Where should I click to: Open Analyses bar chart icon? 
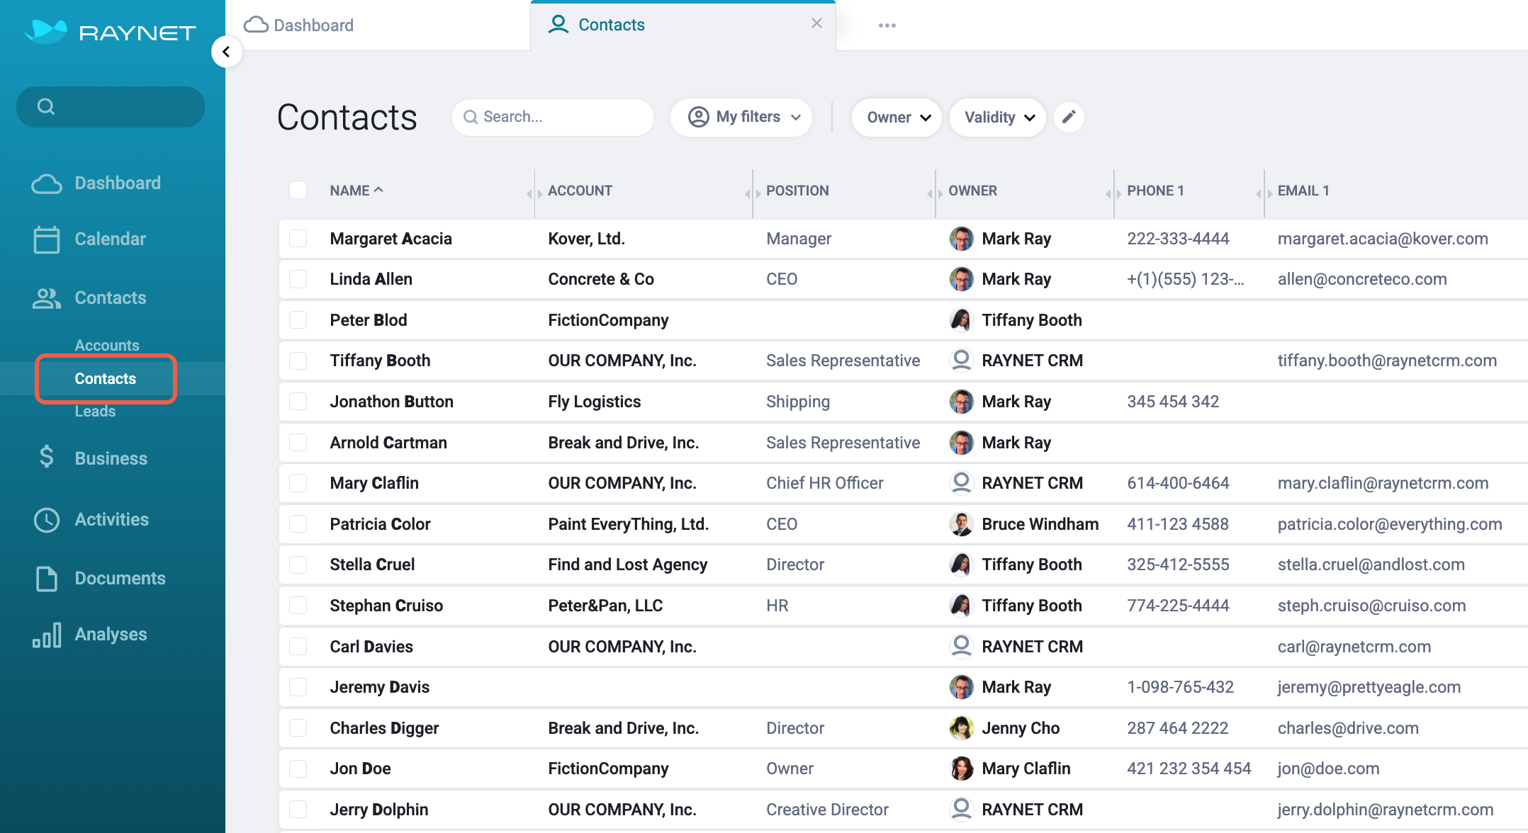(47, 635)
